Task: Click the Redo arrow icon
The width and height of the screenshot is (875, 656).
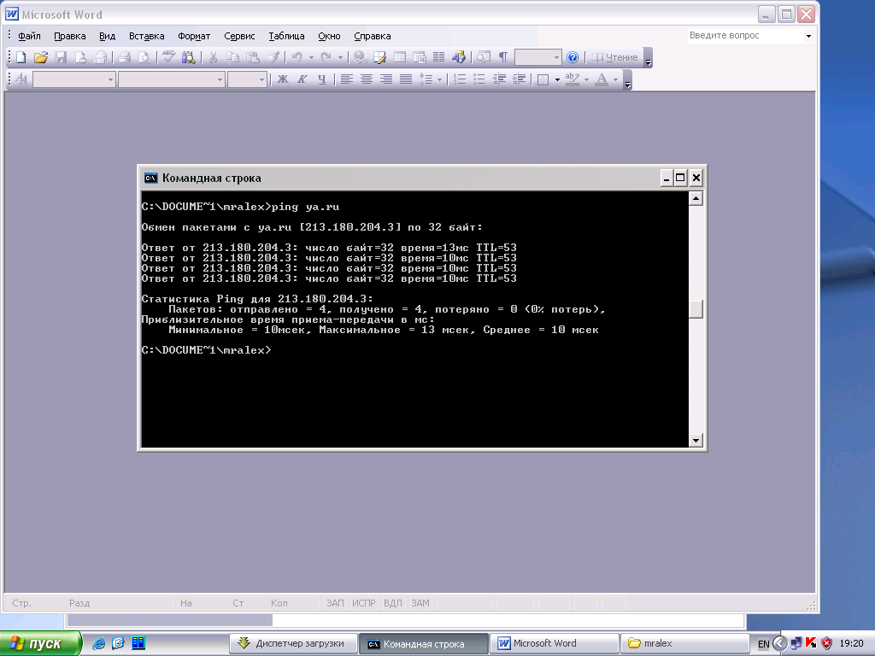Action: 326,57
